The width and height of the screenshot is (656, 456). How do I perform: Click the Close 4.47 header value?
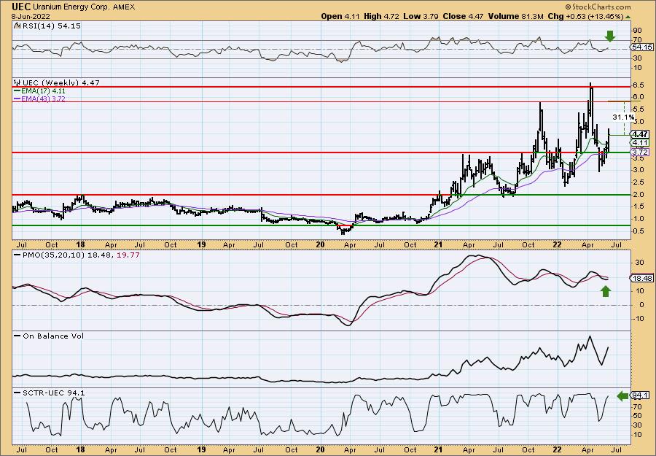click(x=463, y=16)
